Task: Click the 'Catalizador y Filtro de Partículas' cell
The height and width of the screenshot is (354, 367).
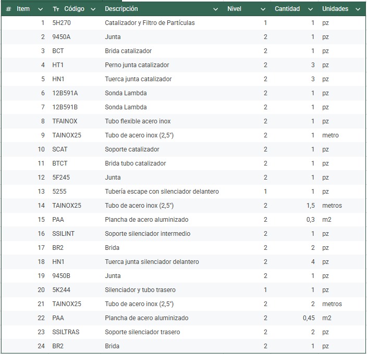Action: pos(150,23)
